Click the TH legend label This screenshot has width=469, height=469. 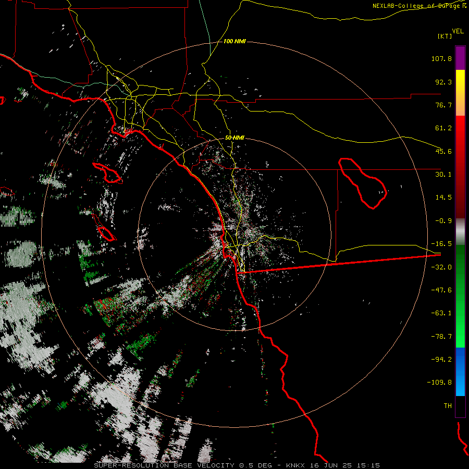[x=448, y=406]
